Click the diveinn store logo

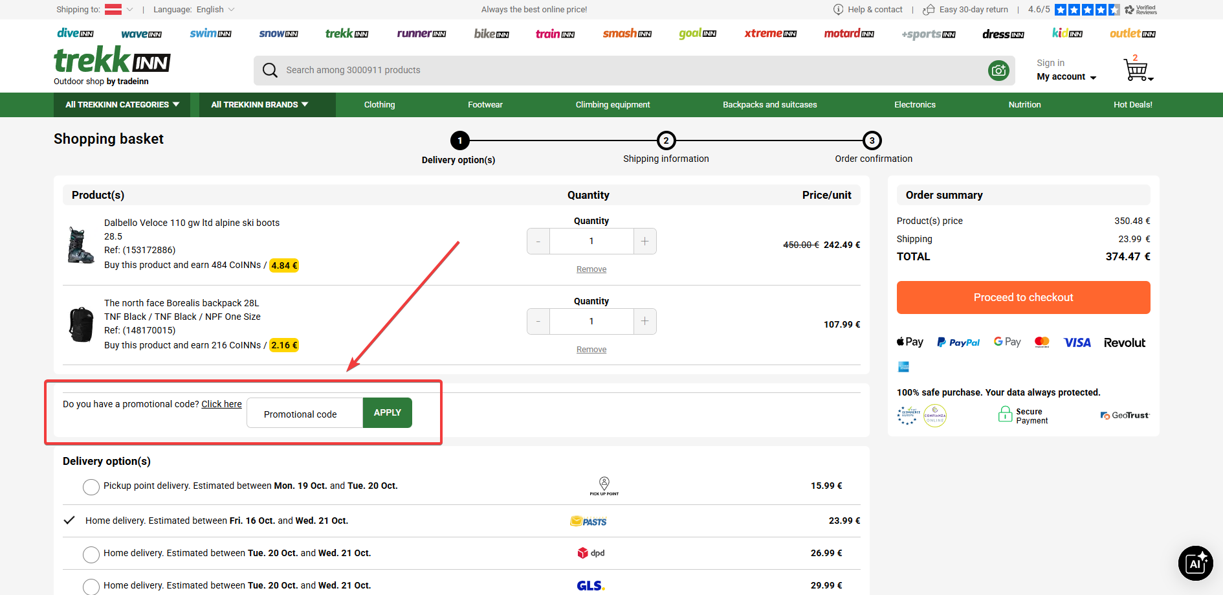click(x=75, y=33)
